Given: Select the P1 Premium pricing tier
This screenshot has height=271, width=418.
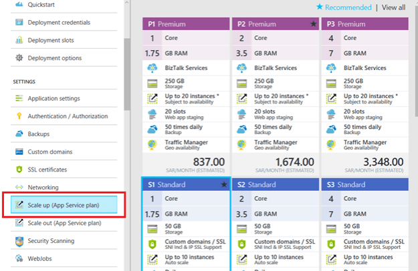Looking at the screenshot, I should pyautogui.click(x=185, y=25).
